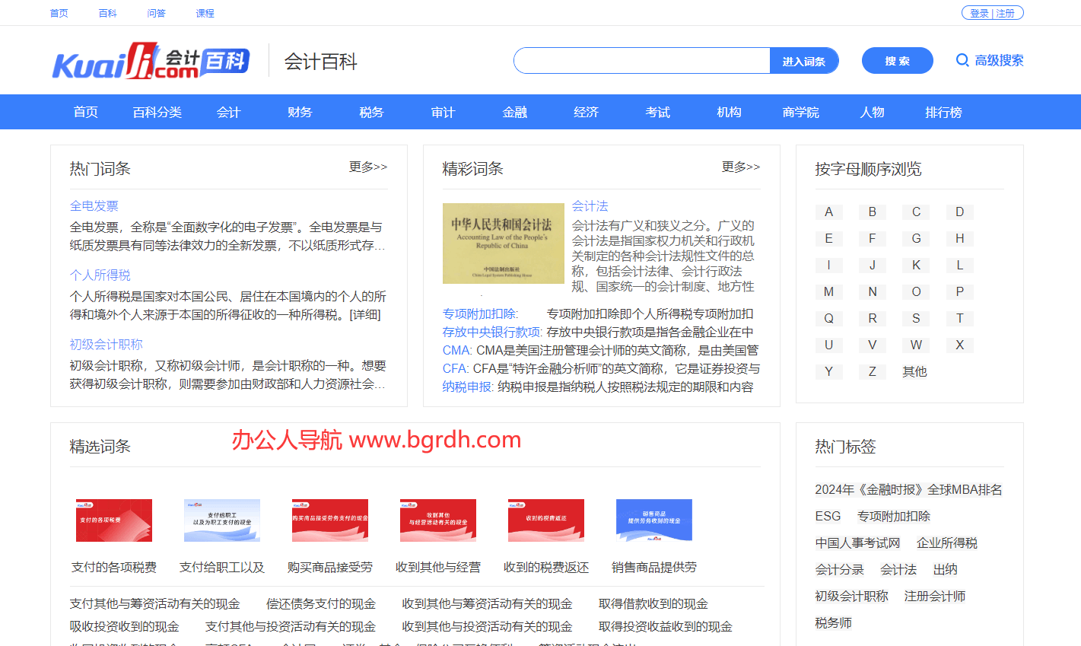Go to 排行榜 in the navigation bar
This screenshot has height=646, width=1081.
[943, 112]
